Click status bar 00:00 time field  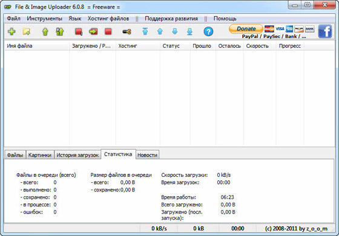(237, 229)
